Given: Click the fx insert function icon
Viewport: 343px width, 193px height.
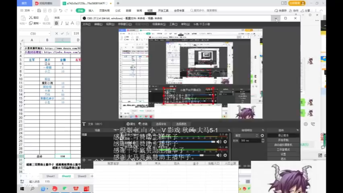Looking at the screenshot, I should 68,33.
